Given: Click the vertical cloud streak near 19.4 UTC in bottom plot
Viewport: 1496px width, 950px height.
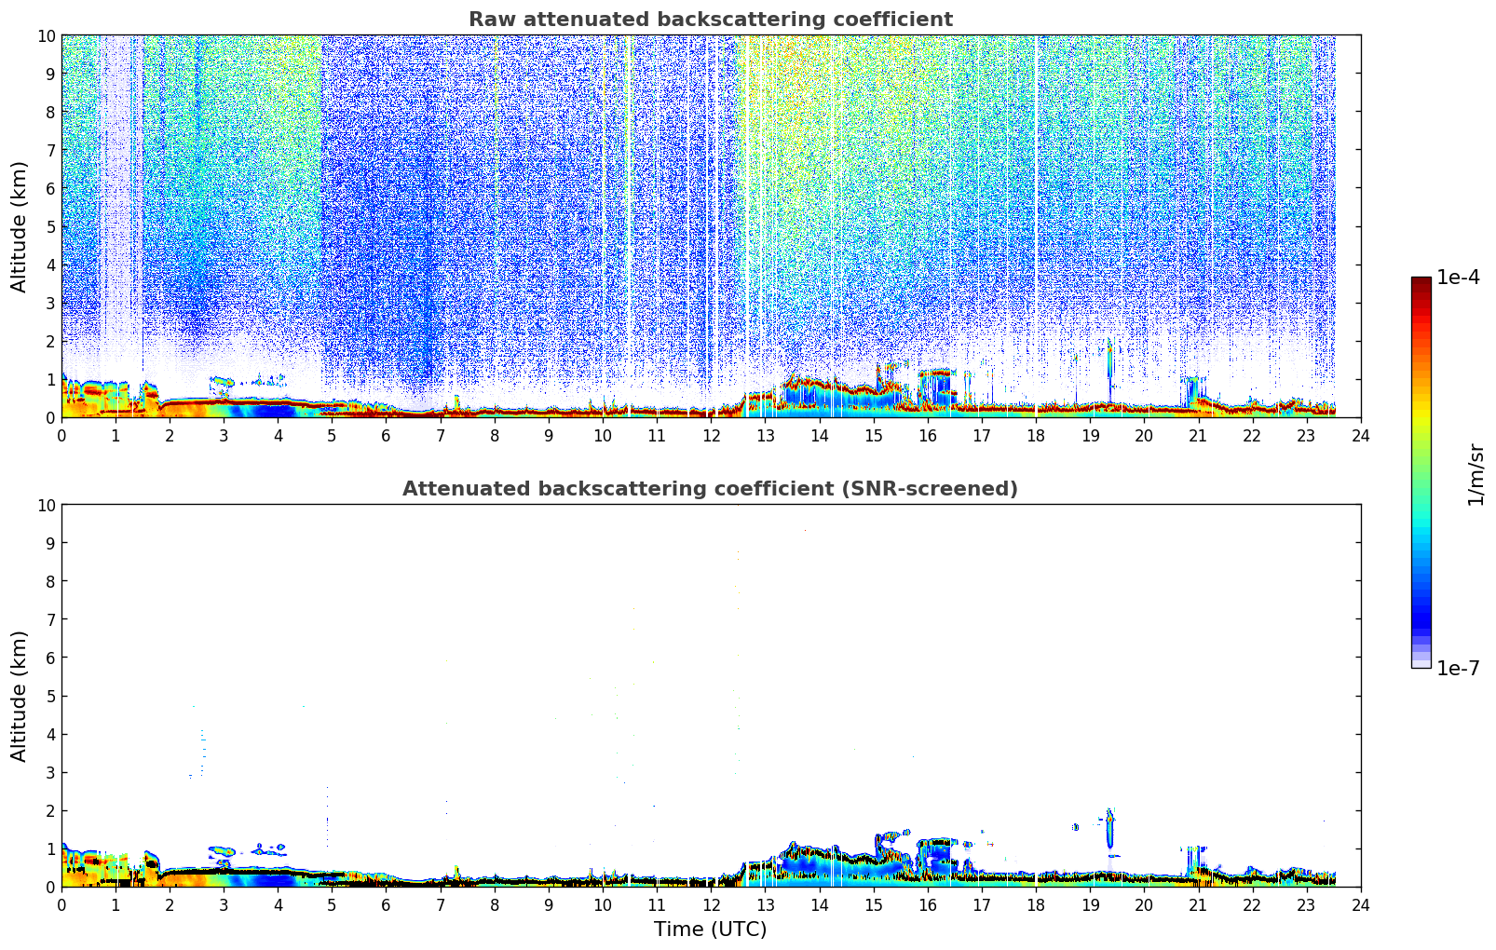Looking at the screenshot, I should tap(1109, 829).
